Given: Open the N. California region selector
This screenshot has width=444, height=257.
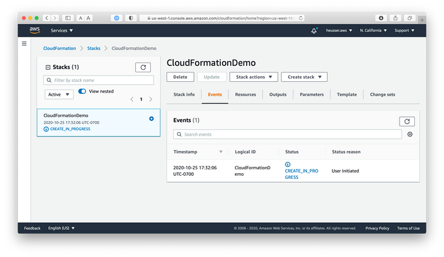Looking at the screenshot, I should [x=373, y=30].
